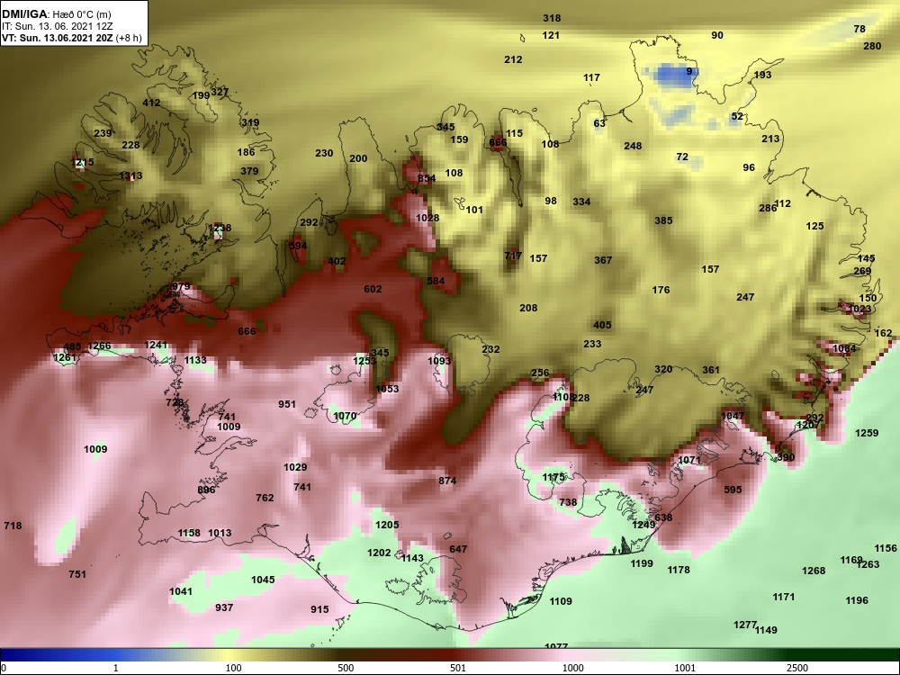Click the map value '367'
Screen dimensions: 900x675
(603, 261)
